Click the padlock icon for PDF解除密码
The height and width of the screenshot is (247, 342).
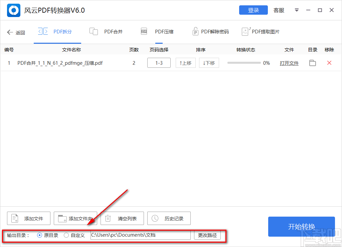click(195, 31)
